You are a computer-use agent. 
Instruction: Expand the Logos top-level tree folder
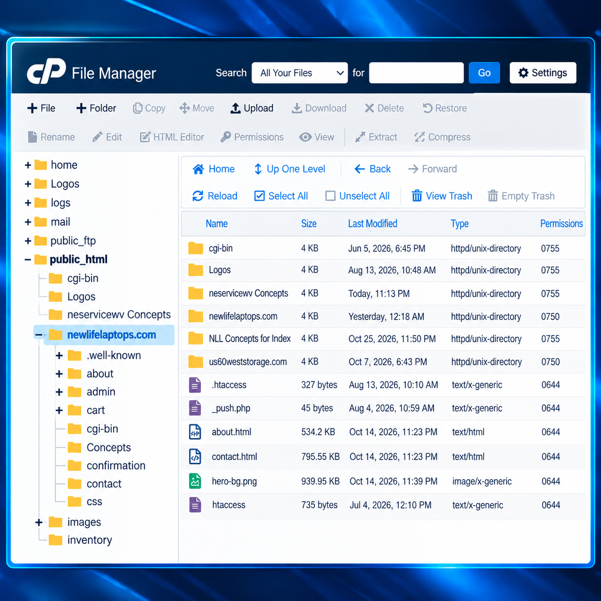[28, 184]
